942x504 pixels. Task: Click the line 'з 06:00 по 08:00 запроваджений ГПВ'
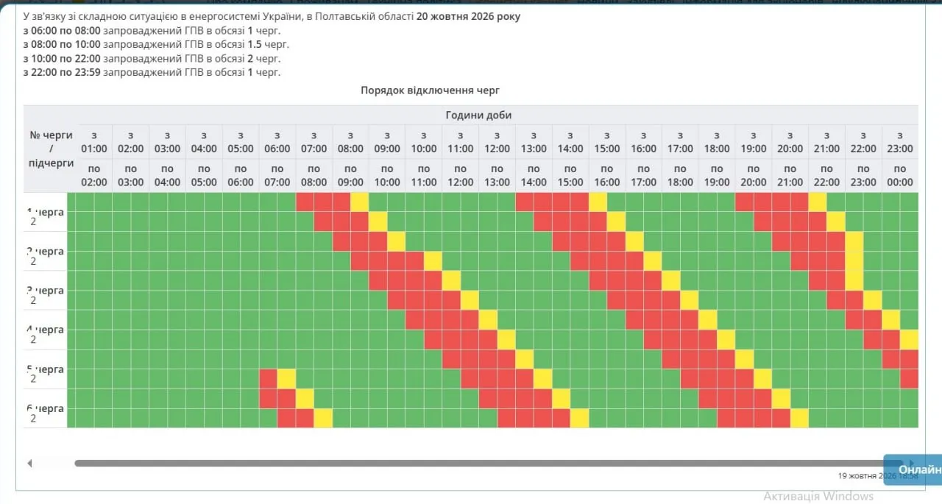click(x=152, y=30)
